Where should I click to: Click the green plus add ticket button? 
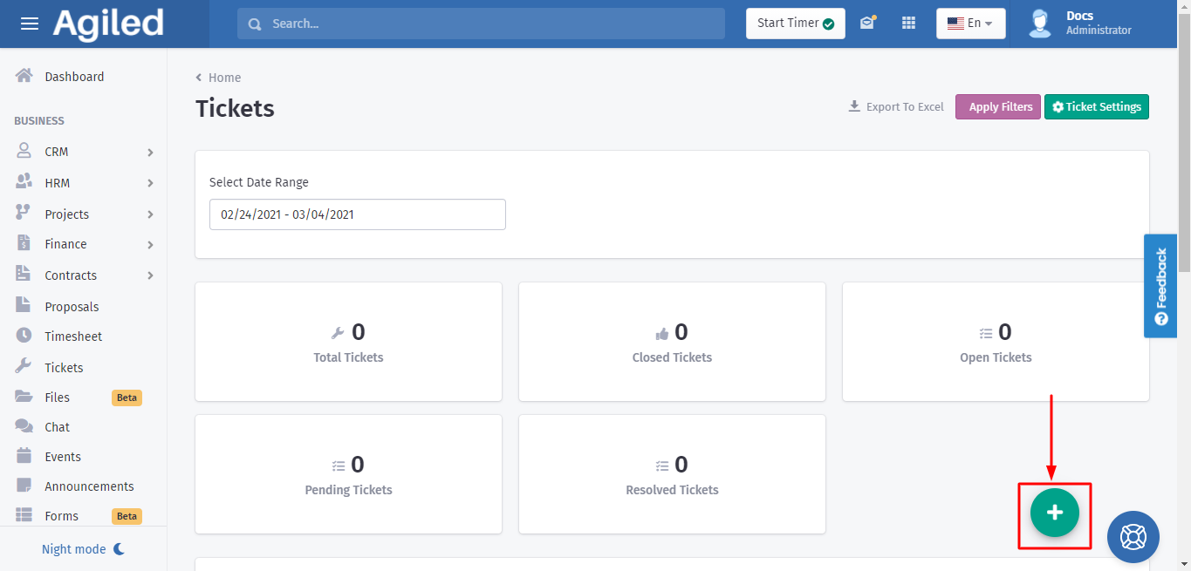tap(1054, 513)
